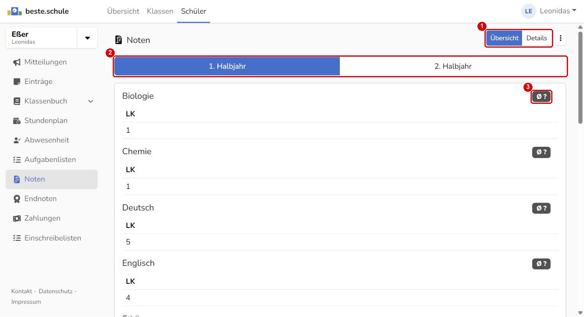Viewport: 584px width, 317px height.
Task: Switch to the 2. Halbjahr
Action: coord(453,66)
